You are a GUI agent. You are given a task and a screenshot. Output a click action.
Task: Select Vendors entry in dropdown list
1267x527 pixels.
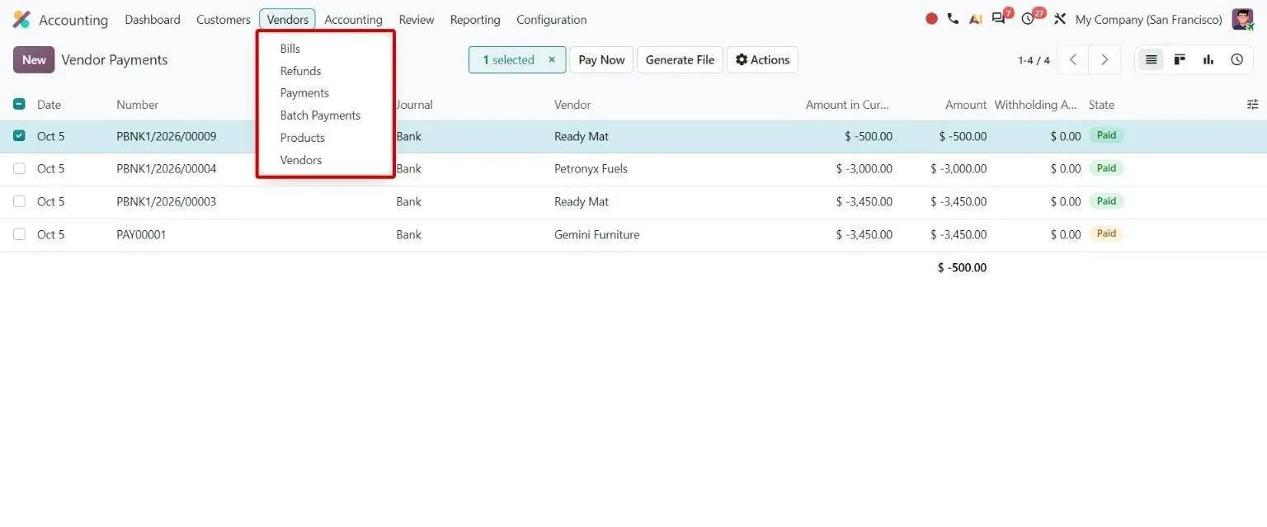click(x=301, y=160)
